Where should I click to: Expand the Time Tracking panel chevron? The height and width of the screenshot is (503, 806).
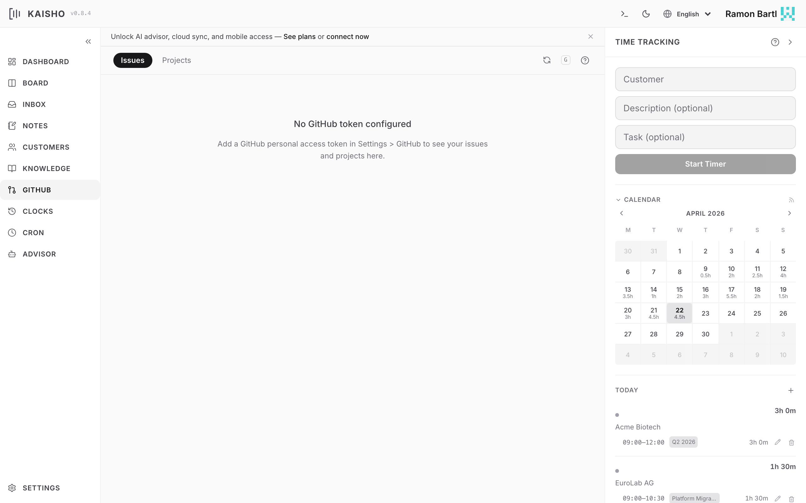790,42
